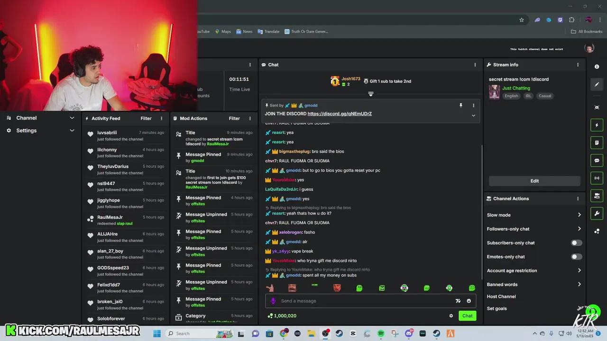
Task: Click Host Channel action
Action: pos(501,296)
